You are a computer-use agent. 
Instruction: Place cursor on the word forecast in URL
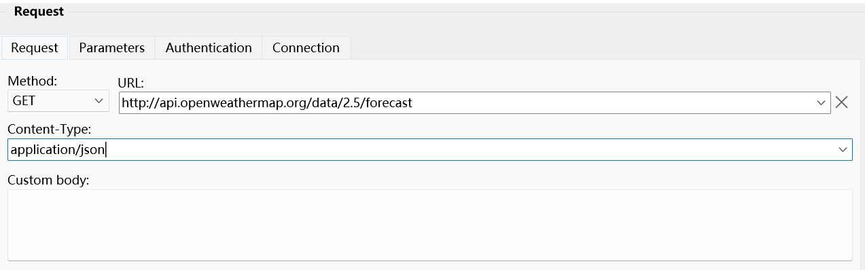coord(389,103)
